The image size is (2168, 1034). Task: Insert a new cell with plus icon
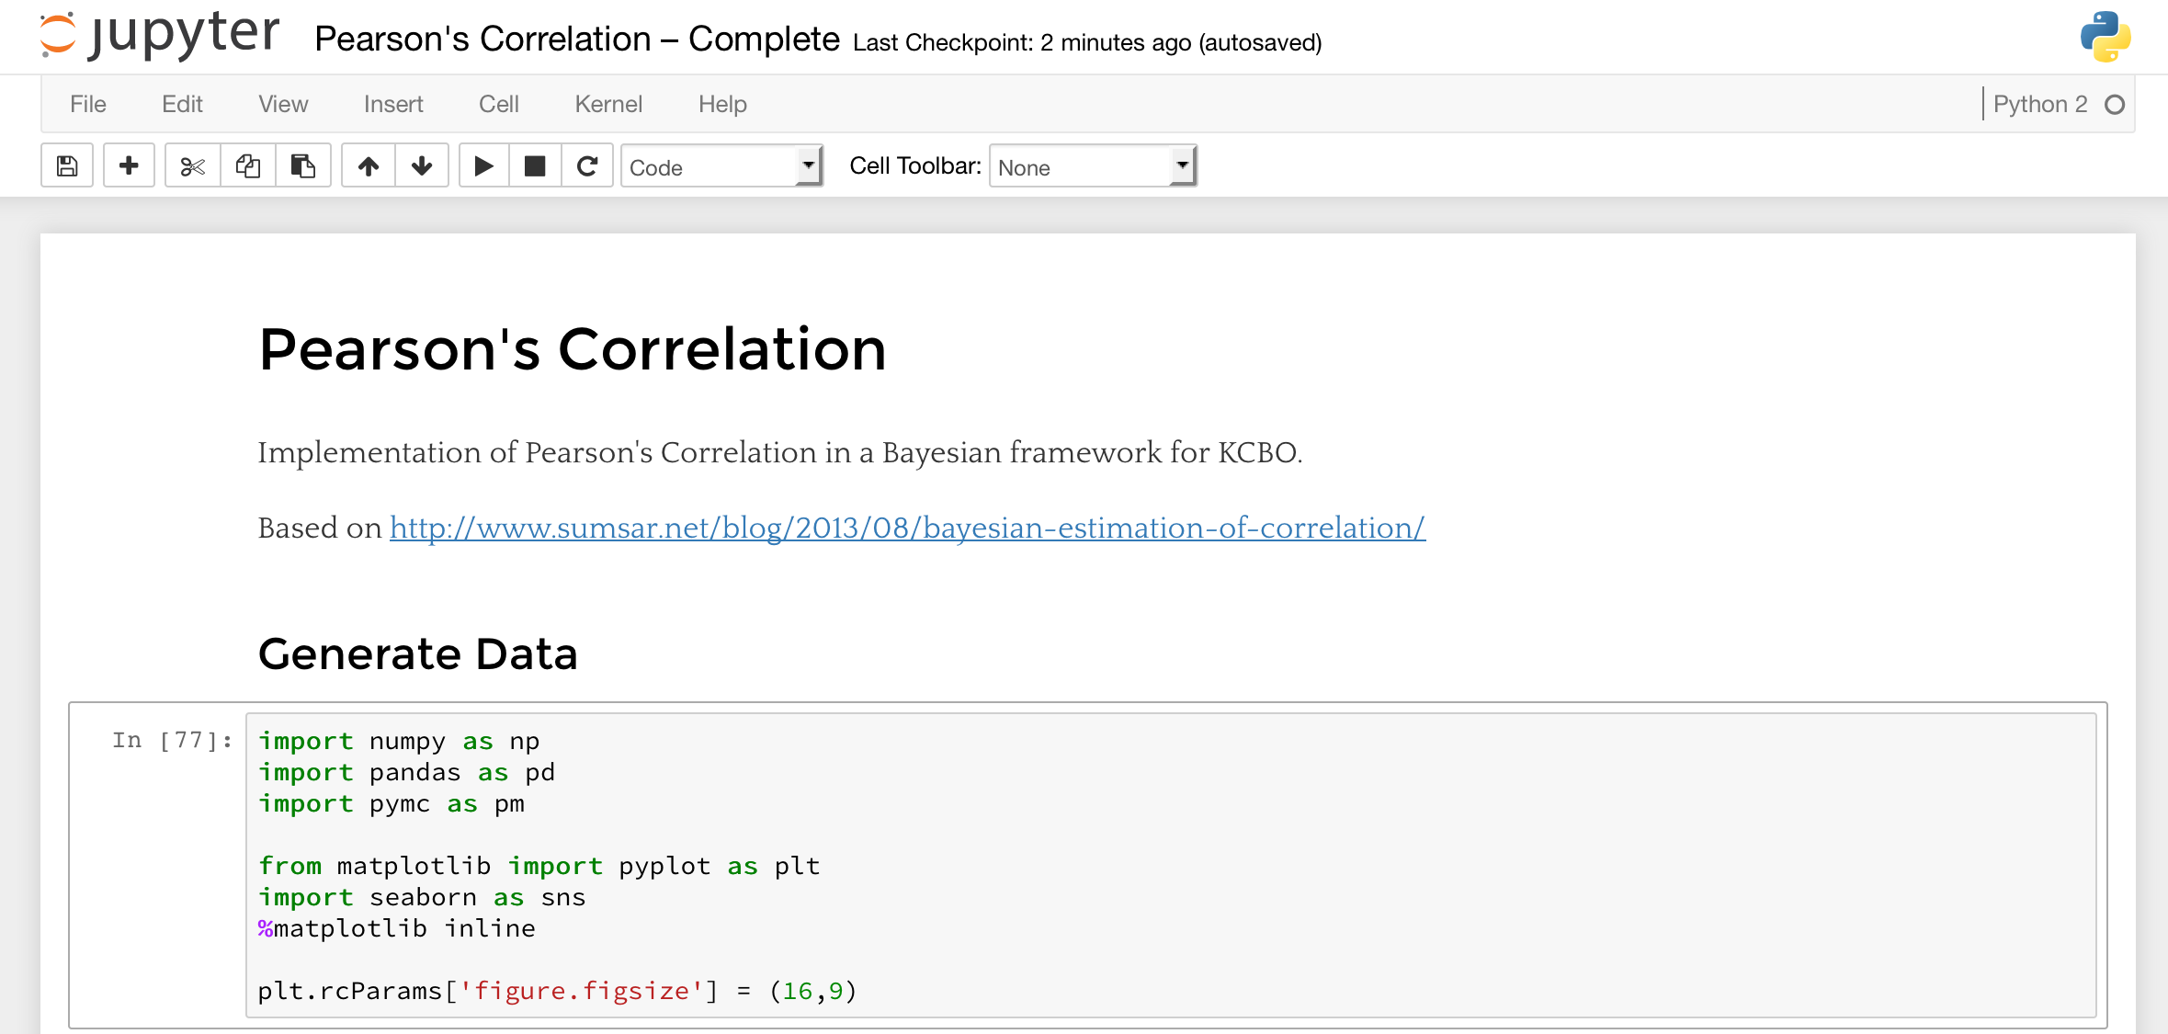tap(129, 166)
